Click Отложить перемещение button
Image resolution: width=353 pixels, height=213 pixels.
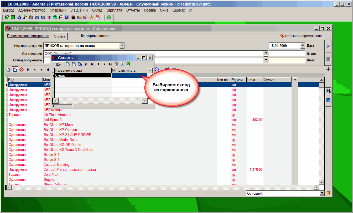301,36
